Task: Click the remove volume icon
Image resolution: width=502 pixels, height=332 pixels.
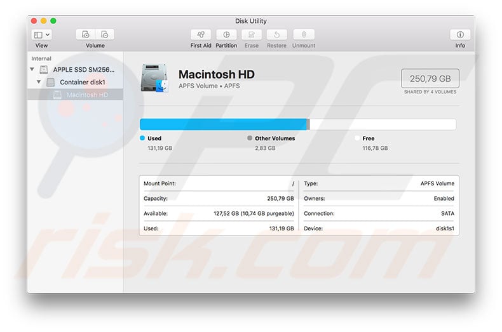Action: [x=105, y=34]
